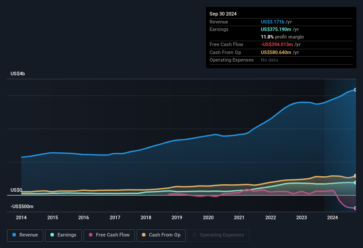Screen dimensions: 363x248
Task: Click the -US$394.013m free cash flow value
Action: (277, 44)
